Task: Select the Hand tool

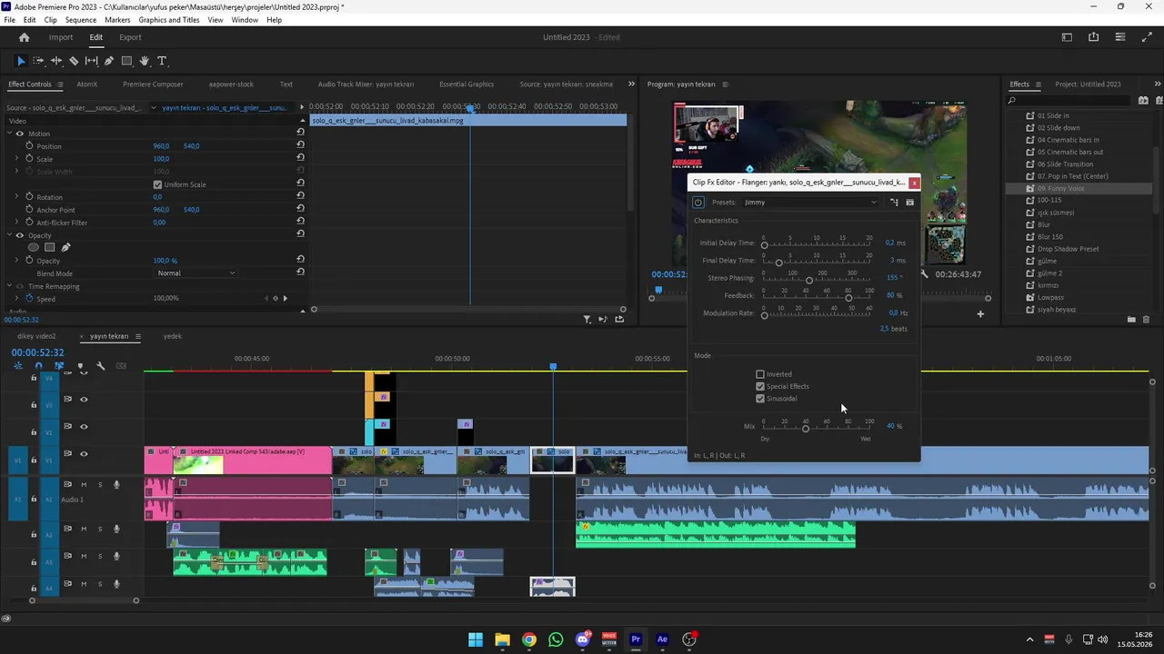Action: tap(144, 61)
